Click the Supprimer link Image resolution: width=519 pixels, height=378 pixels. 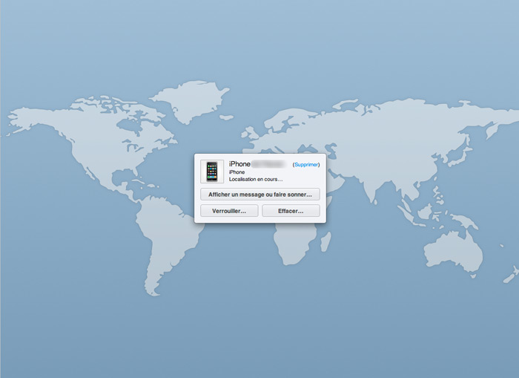306,164
